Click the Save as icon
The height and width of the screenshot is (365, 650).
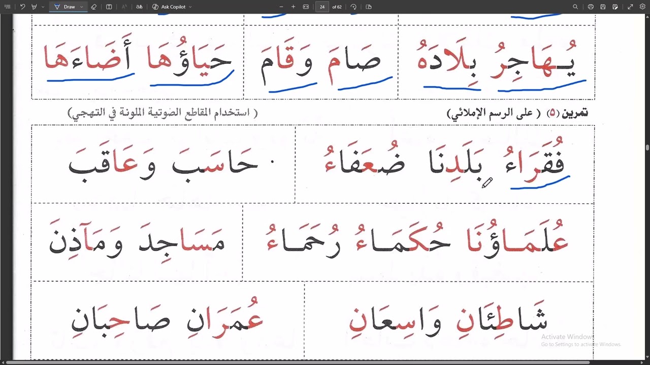click(x=615, y=7)
